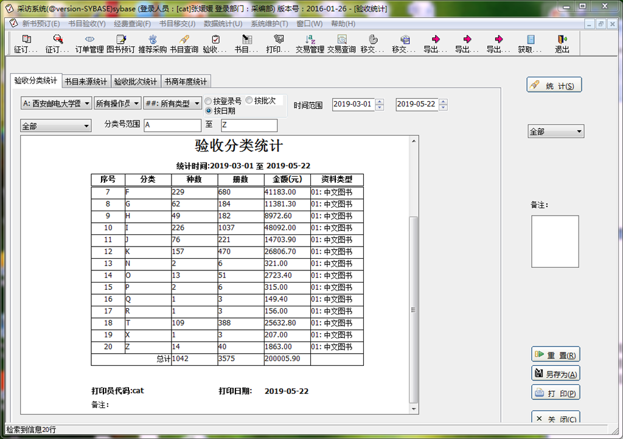Click the 分类号范围 start field containing A

(172, 125)
